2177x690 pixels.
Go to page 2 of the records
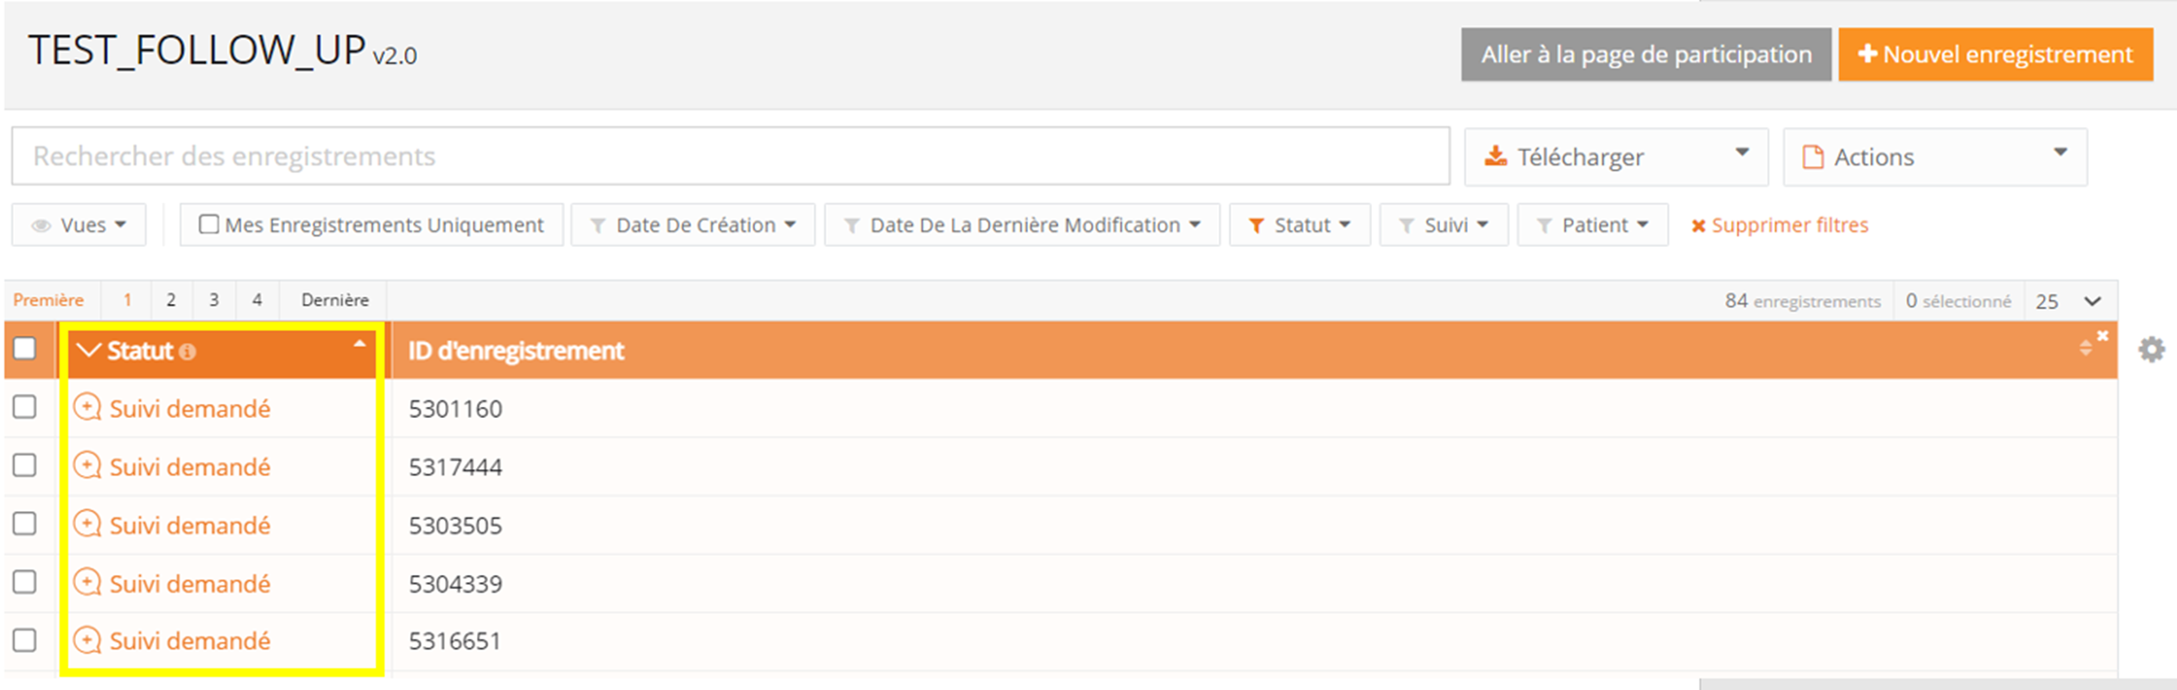coord(171,300)
